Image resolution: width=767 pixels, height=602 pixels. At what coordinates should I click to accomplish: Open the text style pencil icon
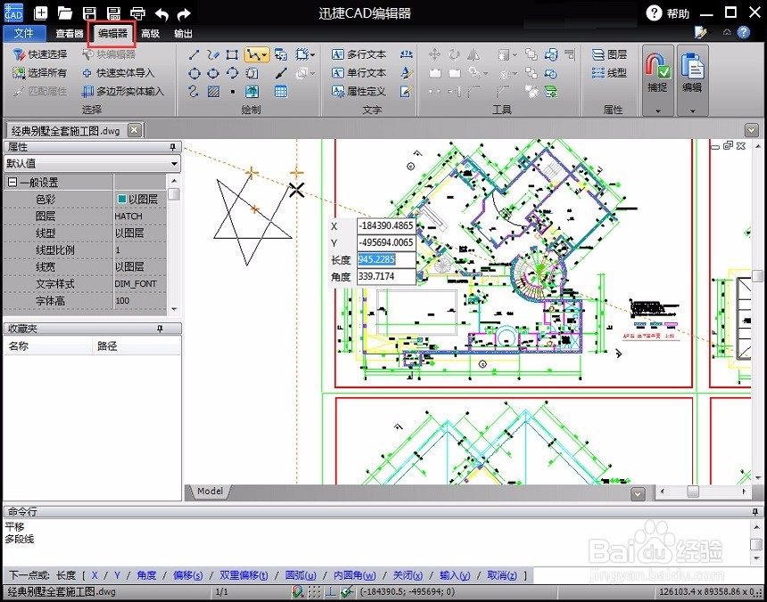tap(406, 73)
